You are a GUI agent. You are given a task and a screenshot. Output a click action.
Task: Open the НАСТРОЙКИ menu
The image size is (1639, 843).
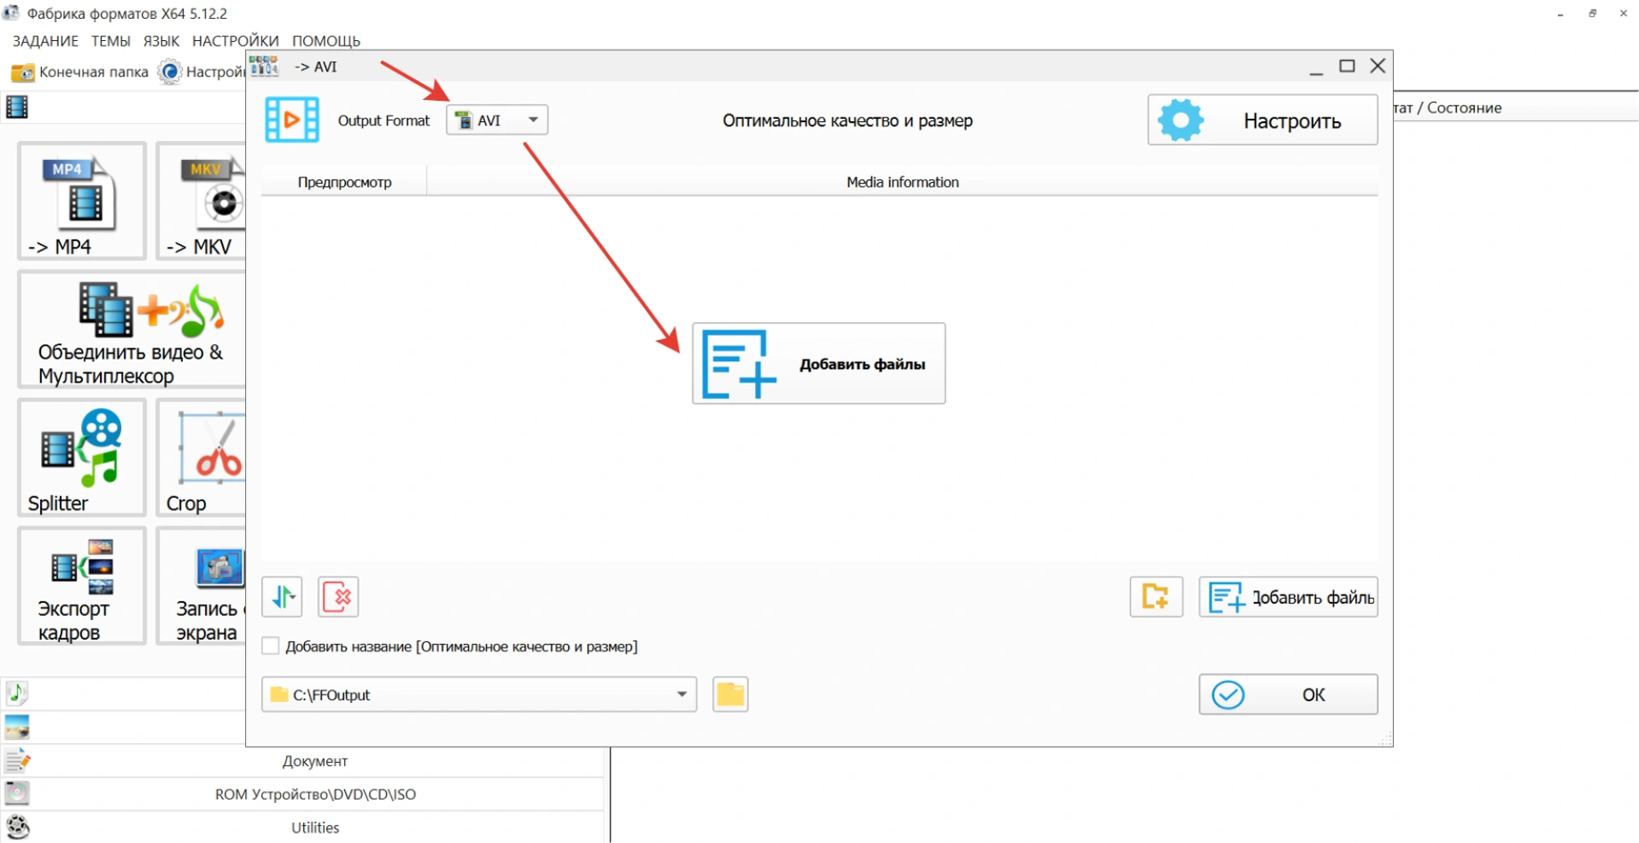235,41
